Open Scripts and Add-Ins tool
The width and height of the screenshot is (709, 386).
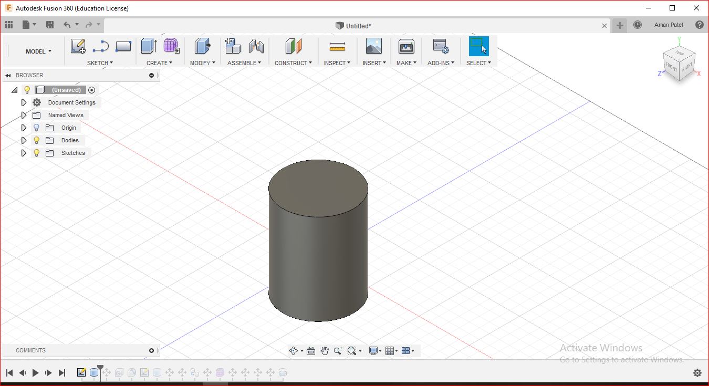441,46
